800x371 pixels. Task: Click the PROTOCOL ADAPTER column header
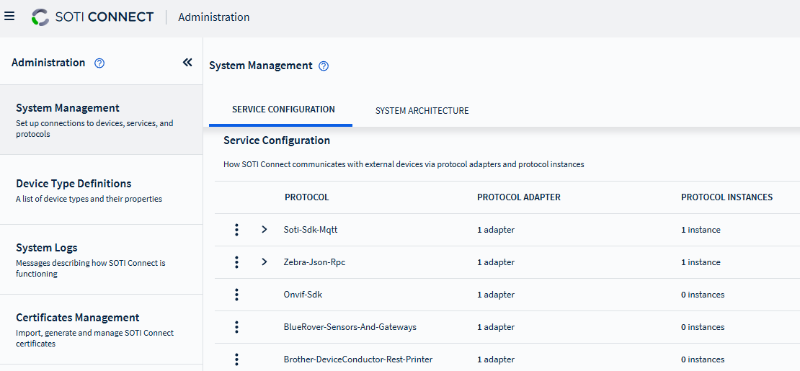519,197
